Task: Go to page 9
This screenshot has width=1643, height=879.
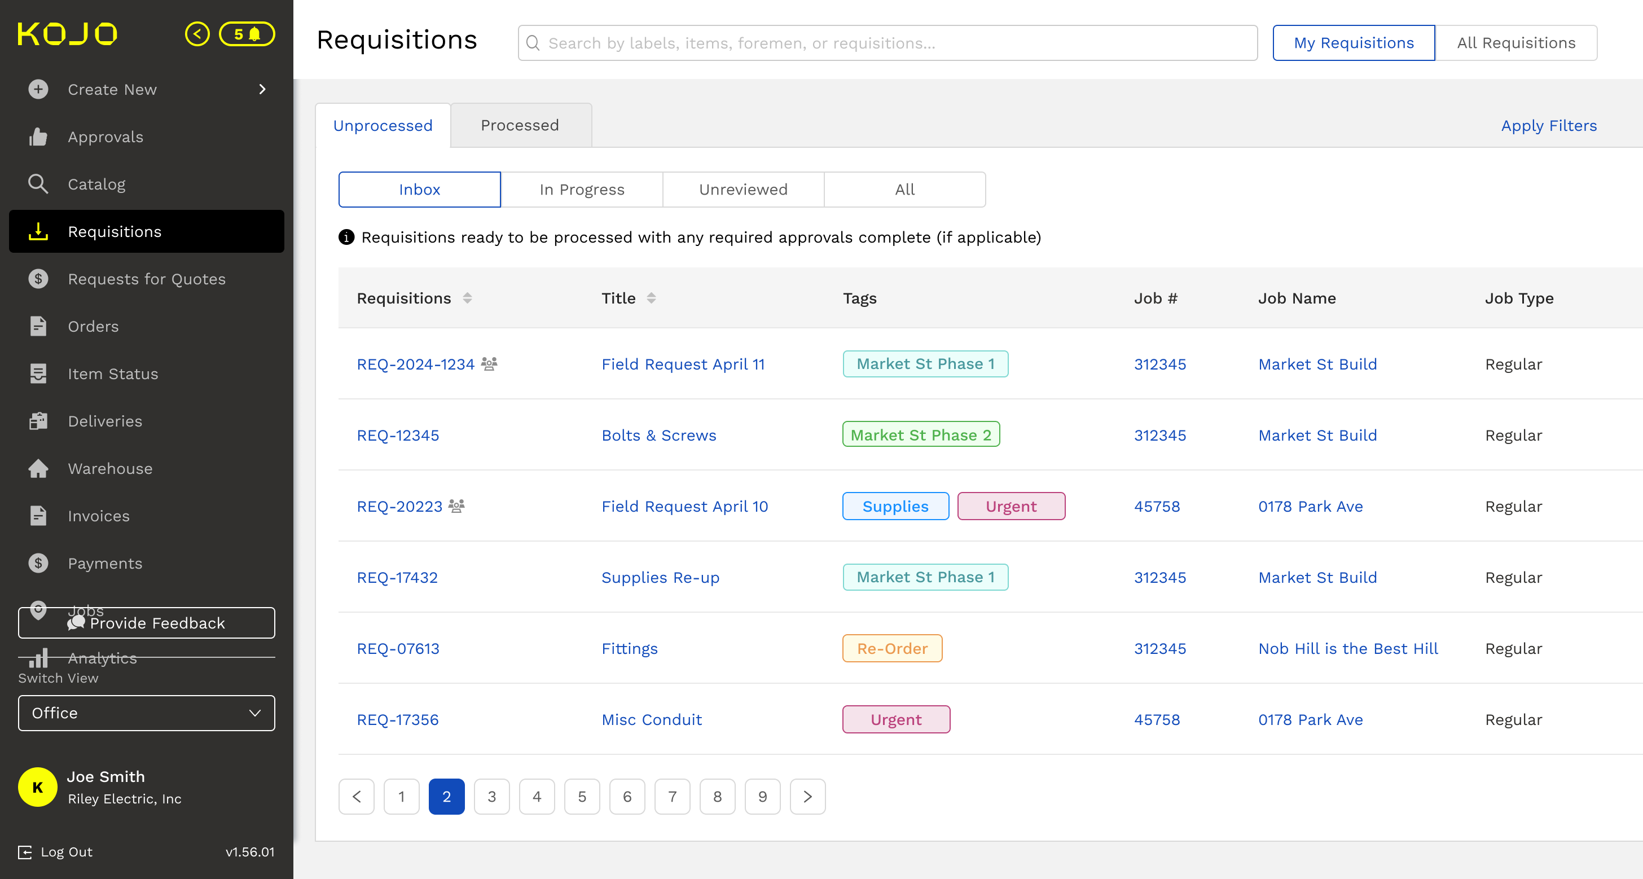Action: pos(762,797)
